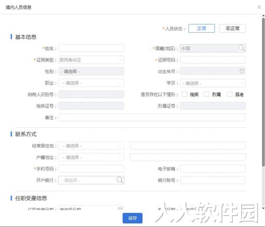Open the calendar icon for 出生年月

pyautogui.click(x=242, y=71)
